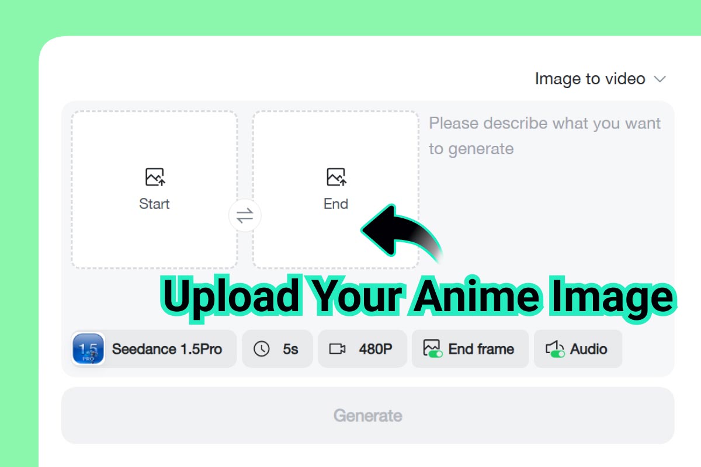Viewport: 701px width, 467px height.
Task: Click the Start image upload icon
Action: 154,177
